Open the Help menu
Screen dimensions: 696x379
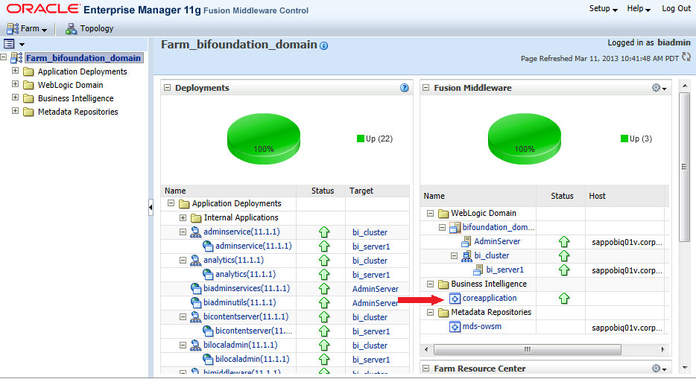(x=639, y=8)
